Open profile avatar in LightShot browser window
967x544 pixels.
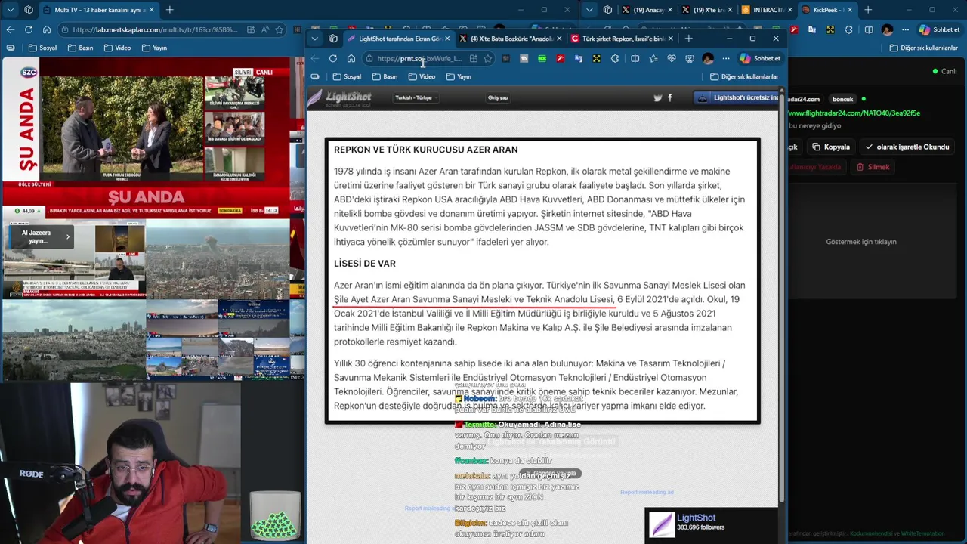pyautogui.click(x=708, y=58)
